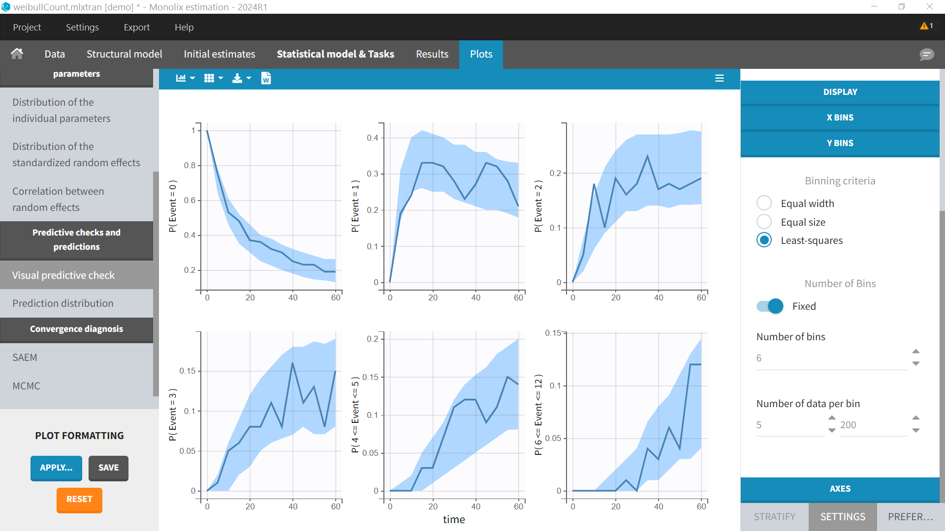The image size is (945, 531).
Task: Open the comments speech bubble icon
Action: pos(926,54)
